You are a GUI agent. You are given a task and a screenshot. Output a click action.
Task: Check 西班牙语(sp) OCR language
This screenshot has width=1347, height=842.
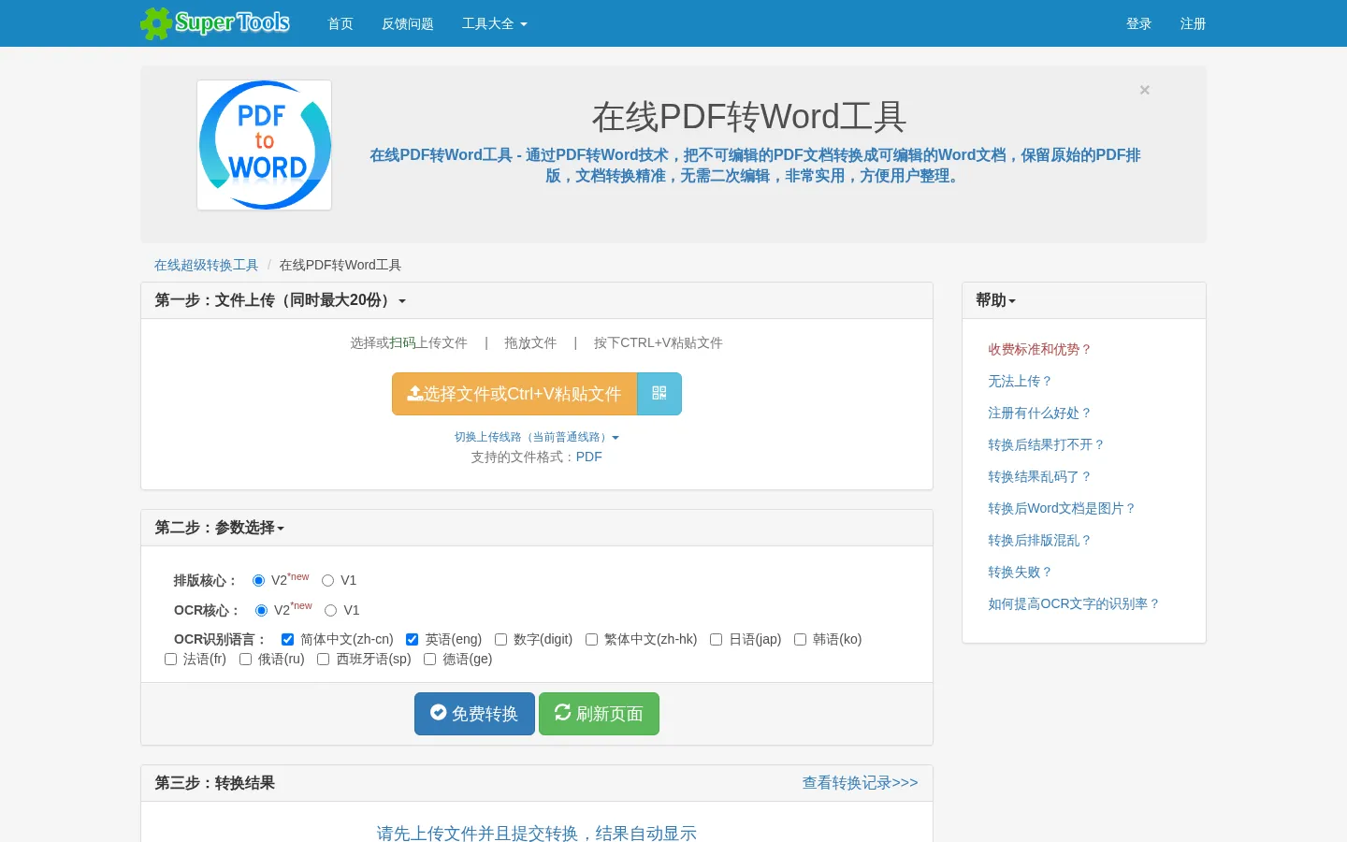[x=324, y=660]
